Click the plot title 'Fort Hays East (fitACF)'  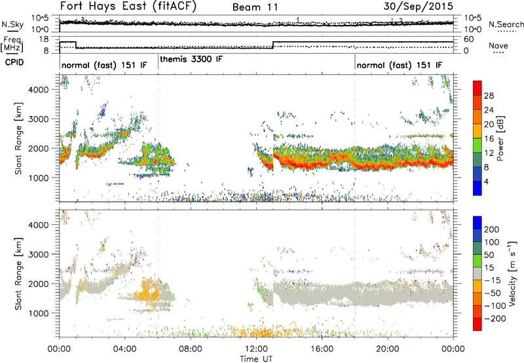128,7
